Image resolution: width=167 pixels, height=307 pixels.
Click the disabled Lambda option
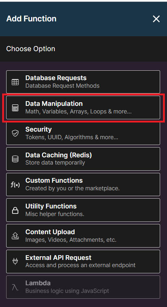click(x=83, y=287)
